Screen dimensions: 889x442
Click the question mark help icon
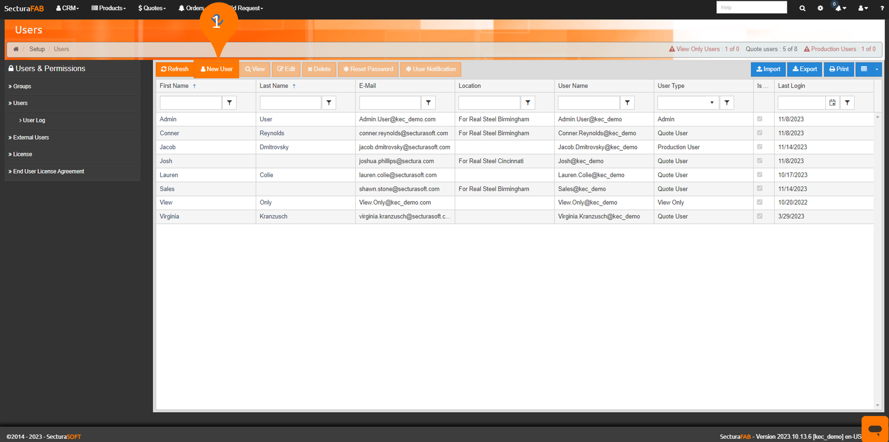pyautogui.click(x=882, y=8)
